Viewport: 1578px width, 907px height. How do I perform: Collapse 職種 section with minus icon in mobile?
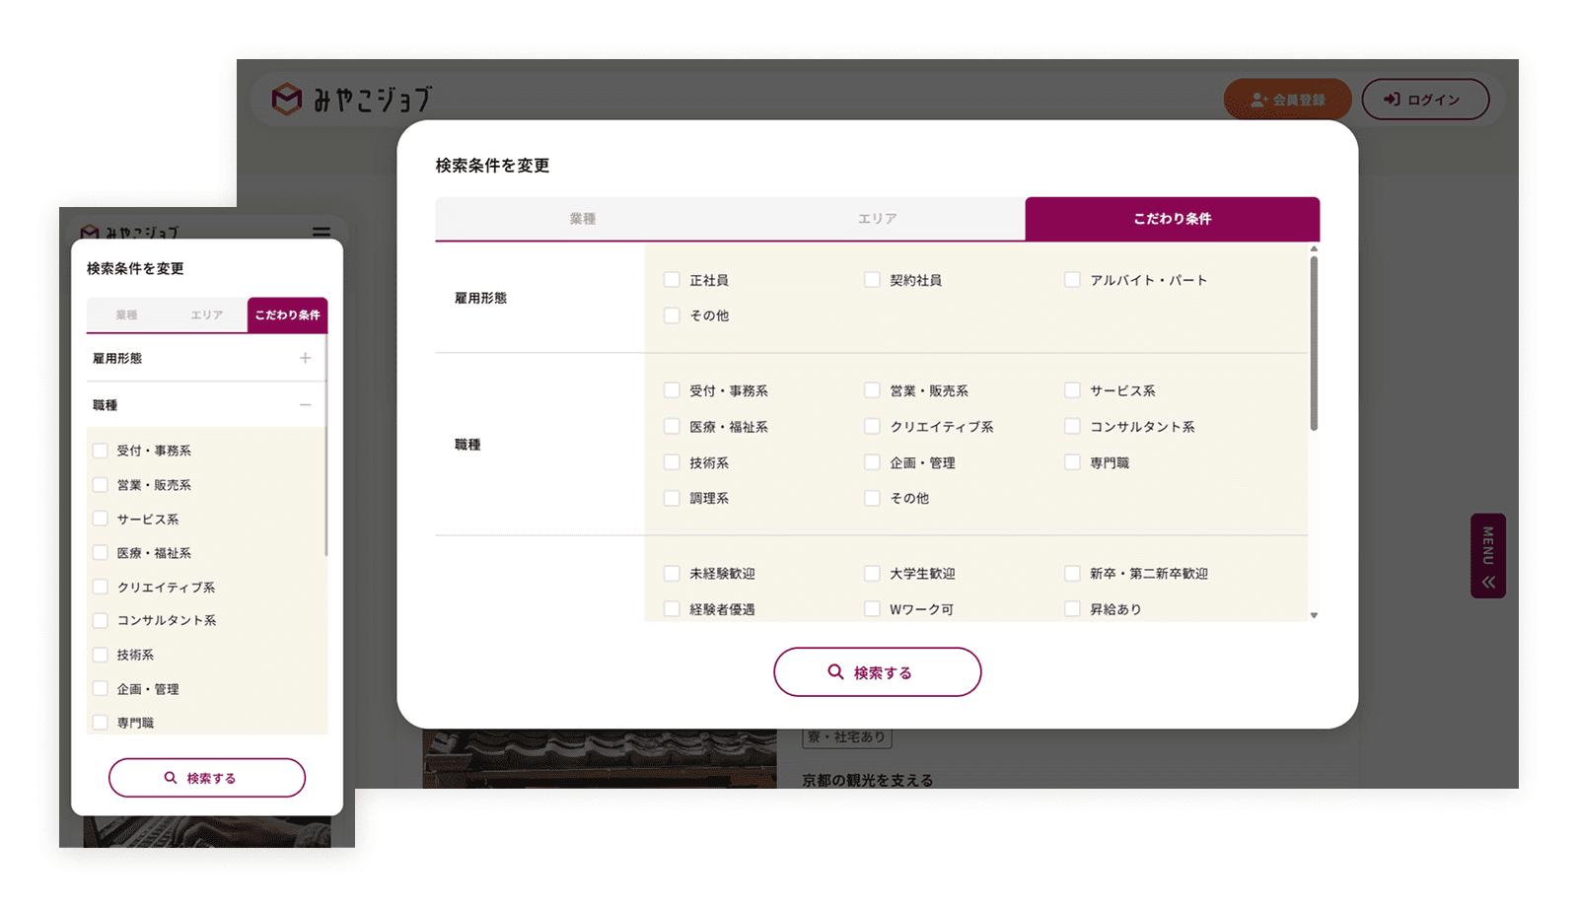tap(305, 405)
